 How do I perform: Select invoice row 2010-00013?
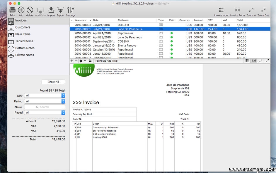point(170,33)
